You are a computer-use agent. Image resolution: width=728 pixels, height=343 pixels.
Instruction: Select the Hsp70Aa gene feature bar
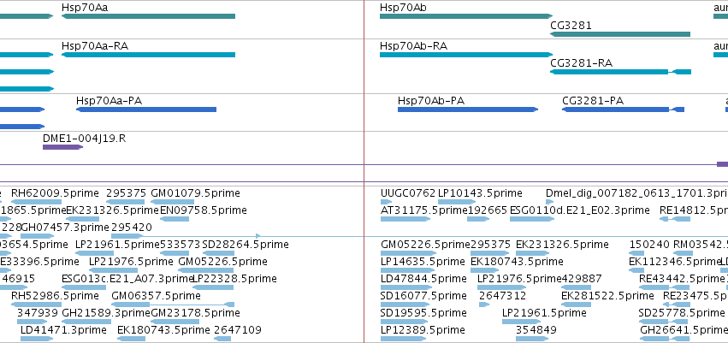click(x=148, y=16)
